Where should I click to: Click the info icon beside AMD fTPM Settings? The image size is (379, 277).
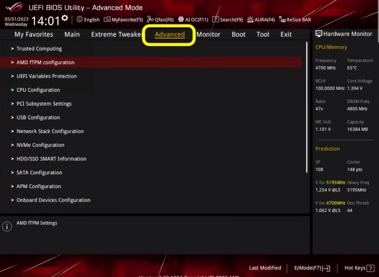[7, 226]
